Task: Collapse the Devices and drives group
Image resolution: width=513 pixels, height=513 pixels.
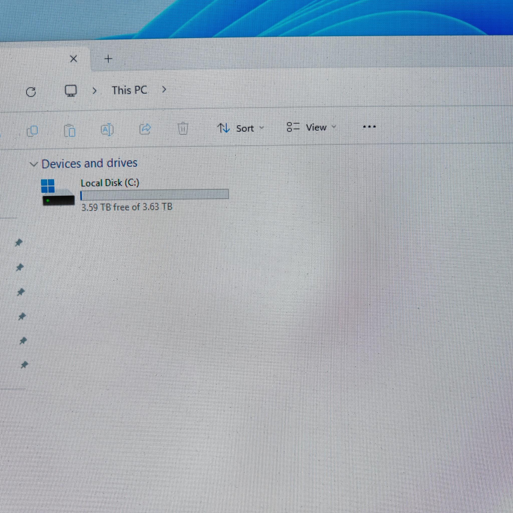Action: [34, 164]
